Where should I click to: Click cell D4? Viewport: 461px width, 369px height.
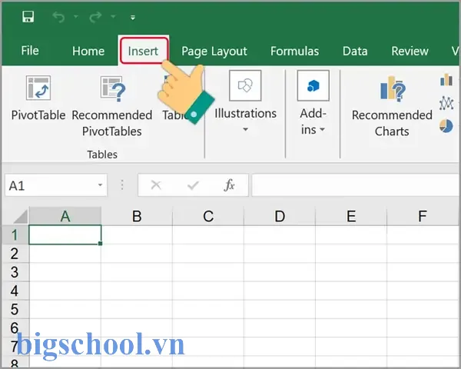coord(280,291)
